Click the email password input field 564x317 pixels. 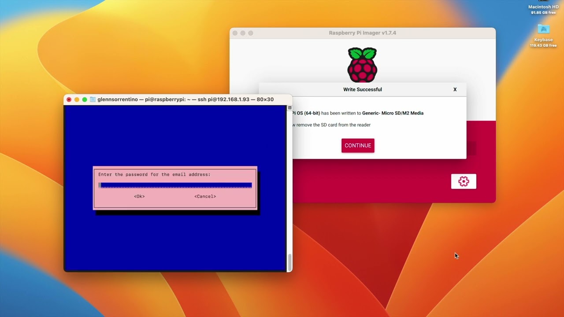pos(175,185)
